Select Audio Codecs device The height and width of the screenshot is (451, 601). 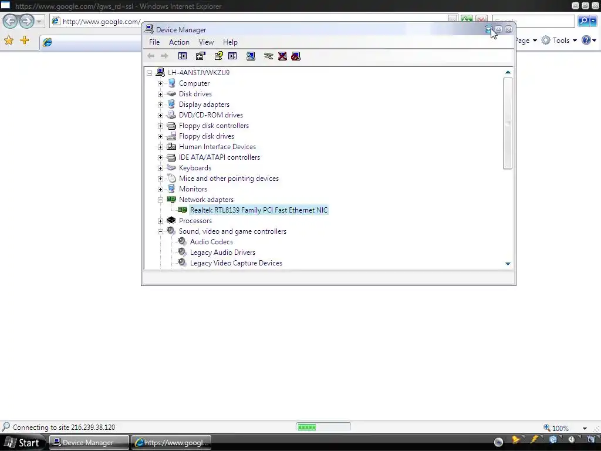click(211, 242)
